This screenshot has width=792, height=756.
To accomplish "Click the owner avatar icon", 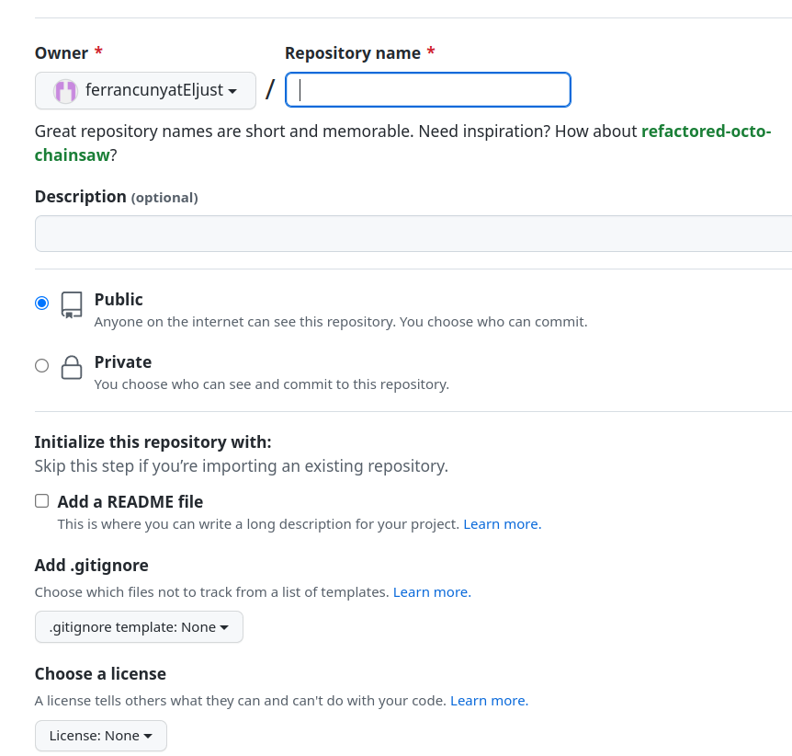I will pos(65,91).
